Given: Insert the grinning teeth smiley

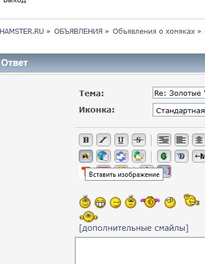Looking at the screenshot, I should [x=100, y=203].
